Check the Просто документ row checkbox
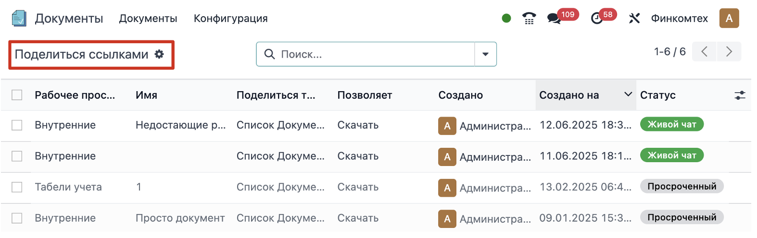This screenshot has height=238, width=757. (17, 218)
